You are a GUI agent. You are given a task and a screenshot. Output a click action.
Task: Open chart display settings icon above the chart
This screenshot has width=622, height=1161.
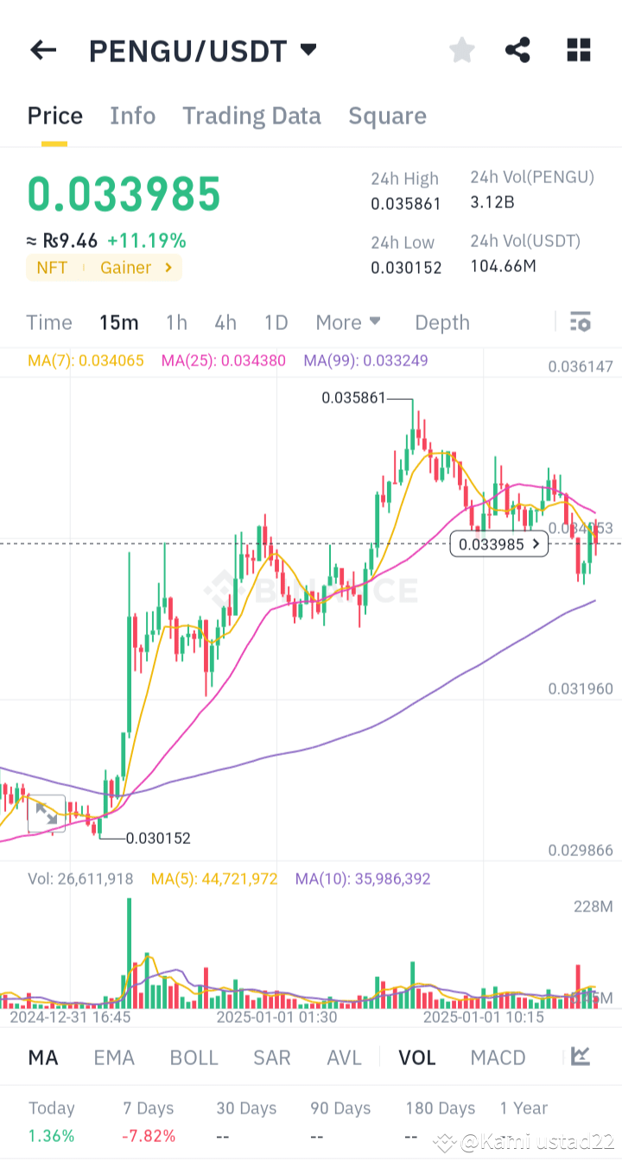point(580,321)
